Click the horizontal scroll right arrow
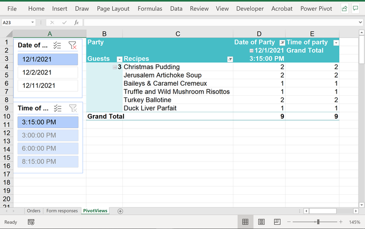365x229 pixels. point(356,211)
